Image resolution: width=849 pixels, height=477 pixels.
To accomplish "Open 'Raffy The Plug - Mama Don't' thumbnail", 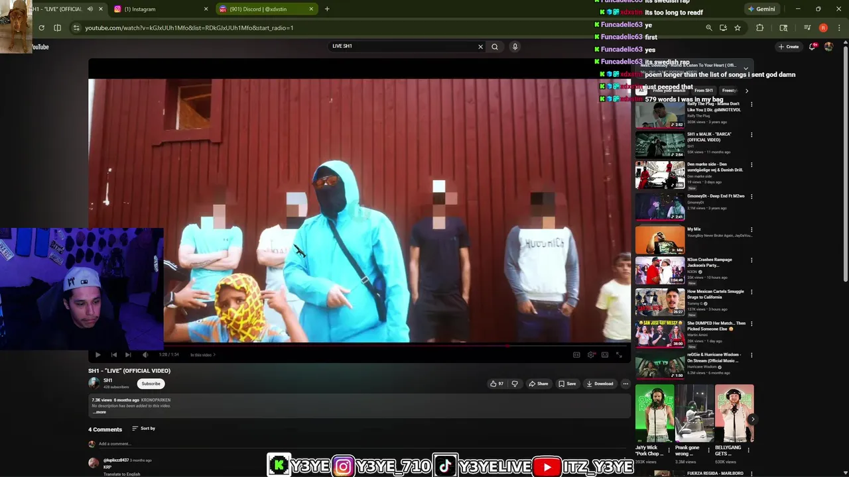I will (x=660, y=115).
